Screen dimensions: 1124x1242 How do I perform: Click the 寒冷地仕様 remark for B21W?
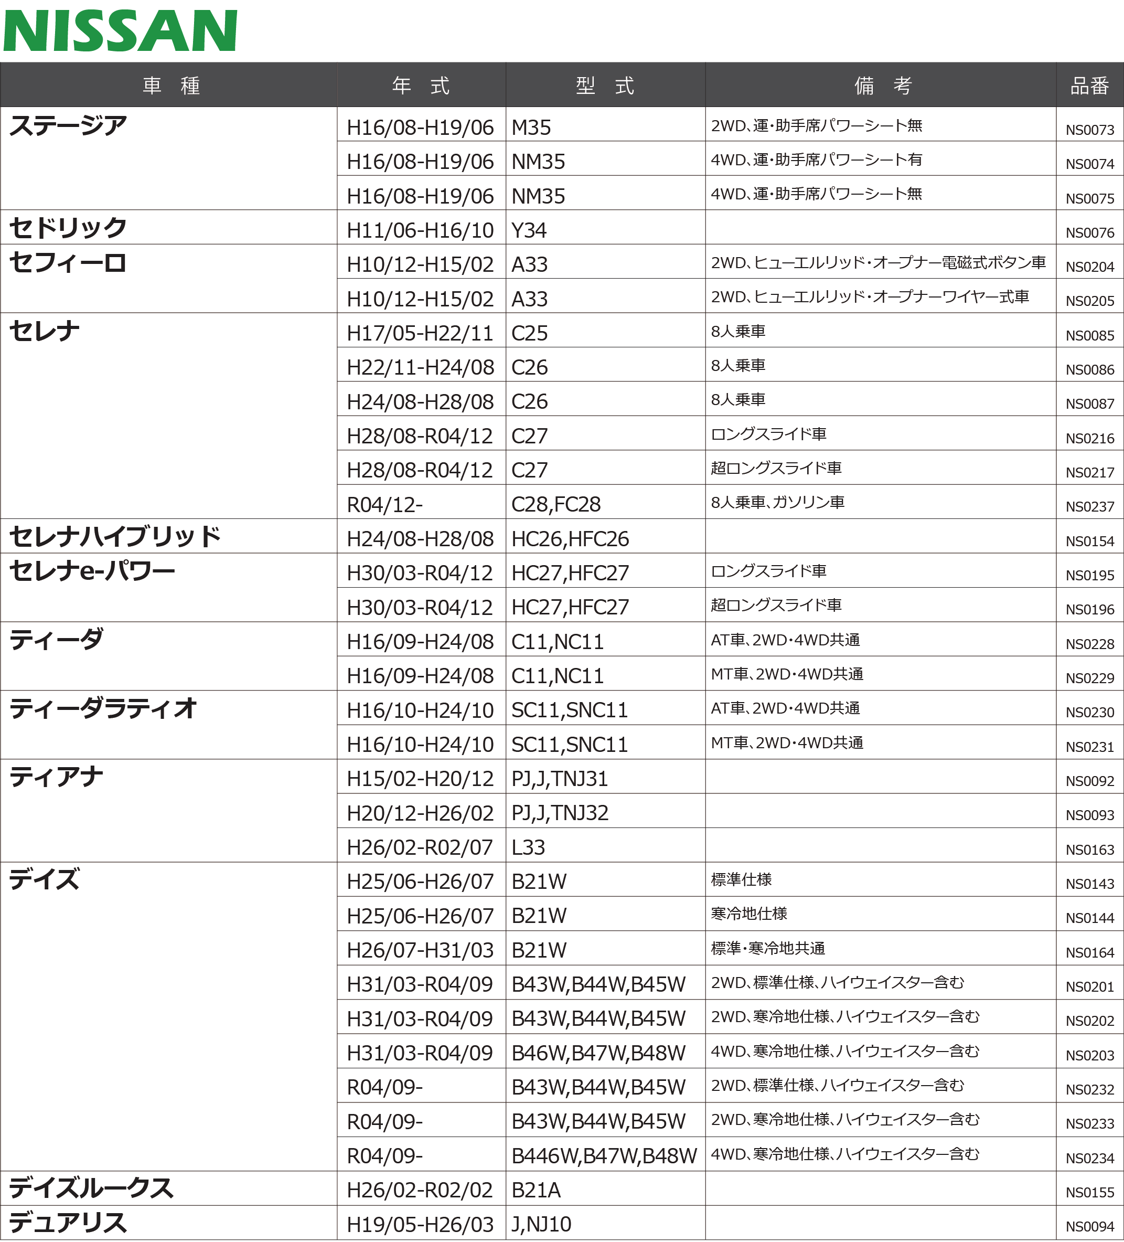coord(748,913)
